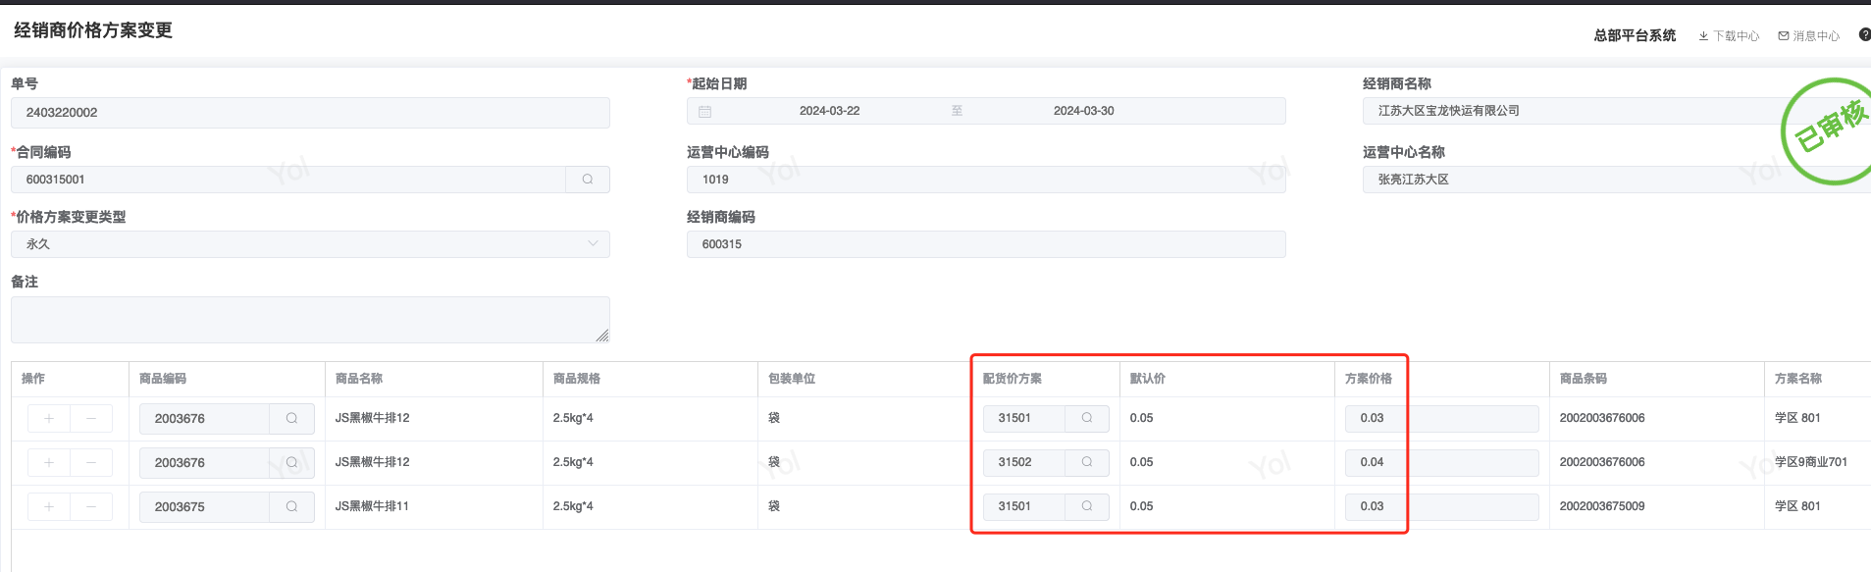Click the start date 2024-03-22 field

(x=829, y=111)
